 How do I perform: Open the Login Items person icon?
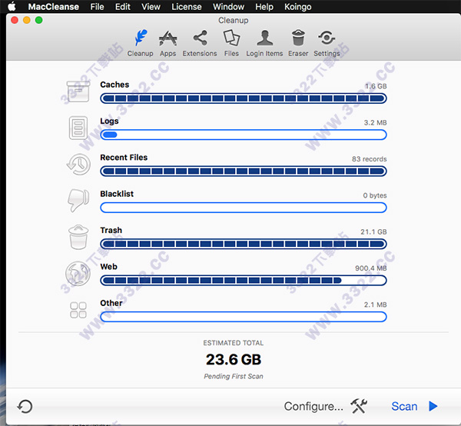coord(264,38)
